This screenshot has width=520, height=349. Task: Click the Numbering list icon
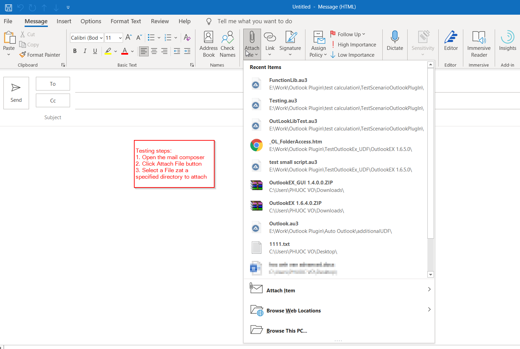point(168,38)
